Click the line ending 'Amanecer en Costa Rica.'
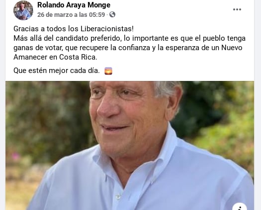 (x=55, y=57)
